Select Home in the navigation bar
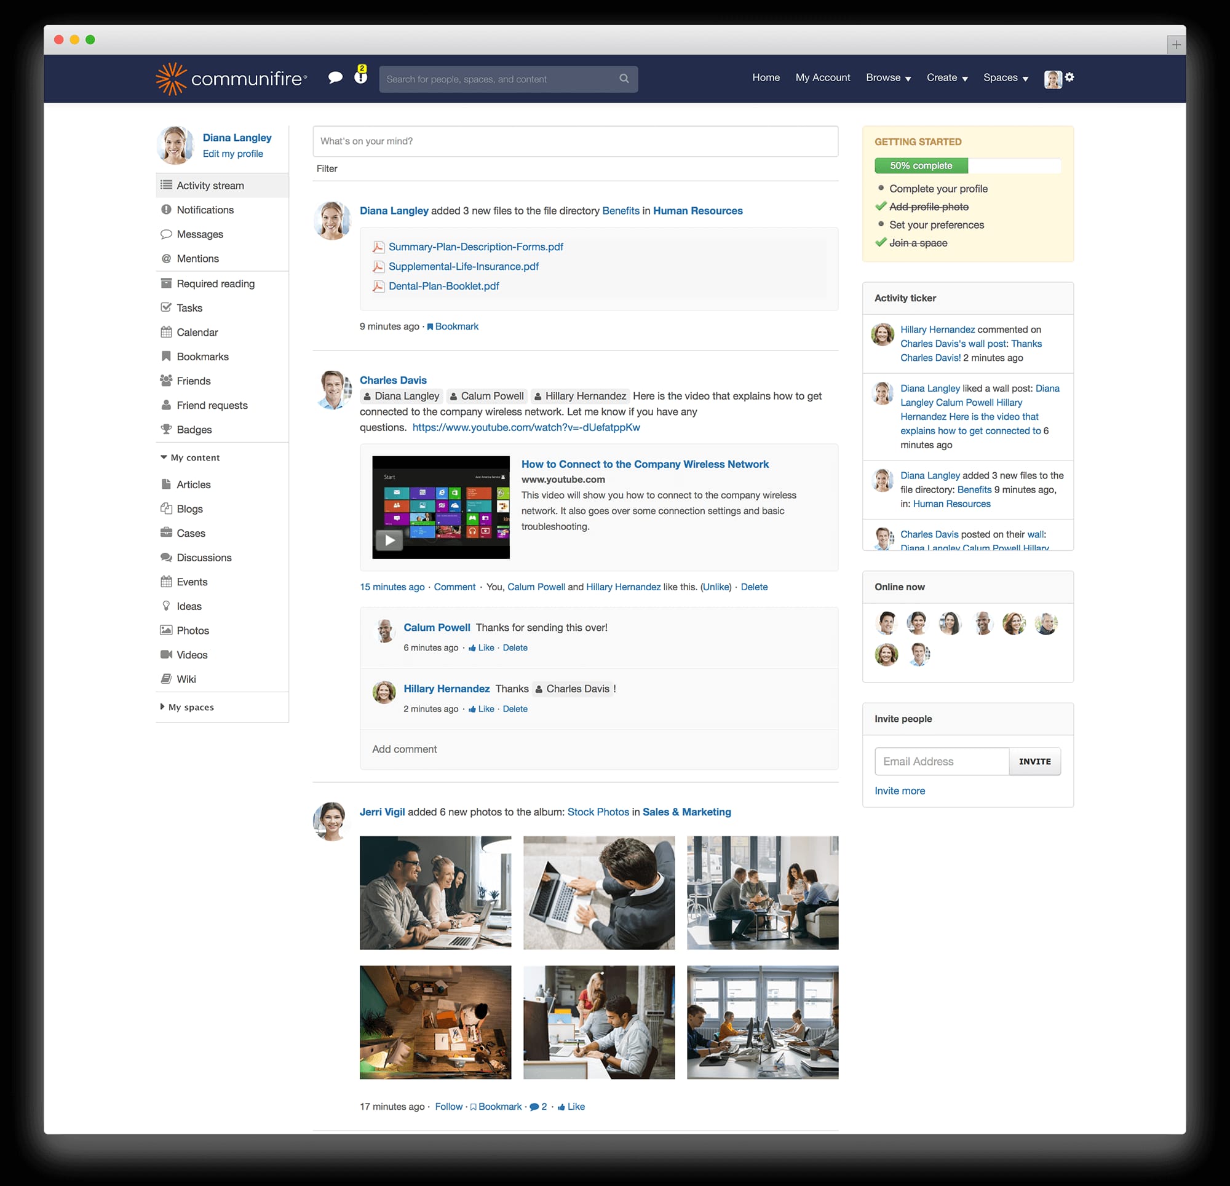Viewport: 1230px width, 1186px height. point(766,77)
